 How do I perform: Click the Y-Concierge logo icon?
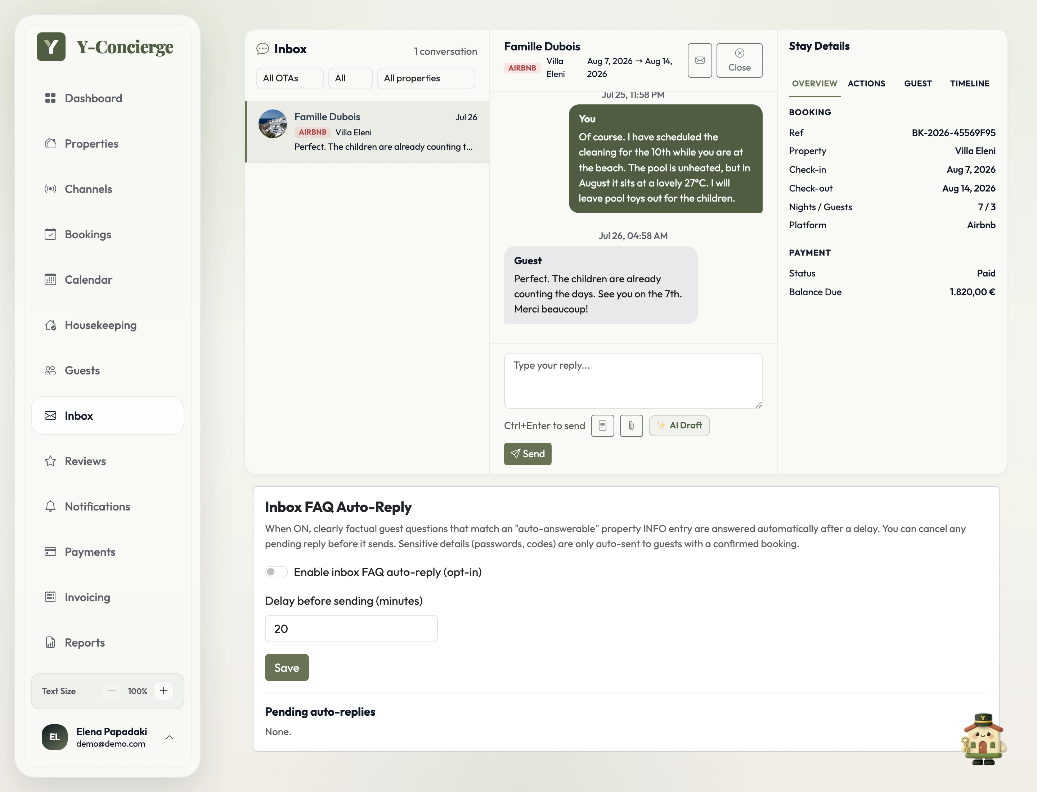[x=51, y=47]
